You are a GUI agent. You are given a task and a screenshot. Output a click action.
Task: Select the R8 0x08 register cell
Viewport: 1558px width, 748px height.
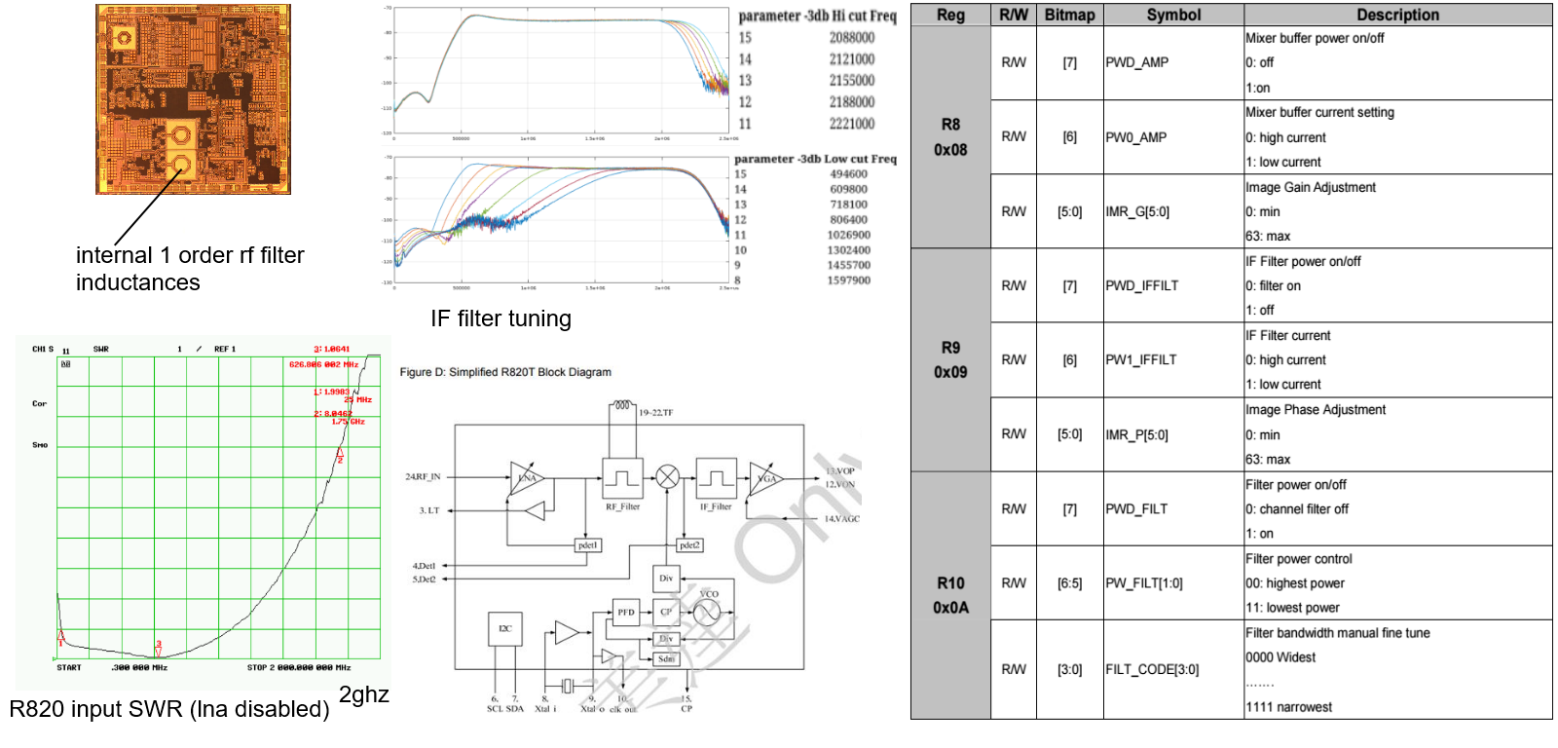[950, 137]
